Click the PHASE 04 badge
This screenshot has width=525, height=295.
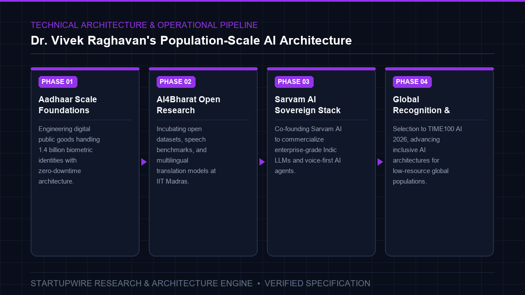click(412, 82)
